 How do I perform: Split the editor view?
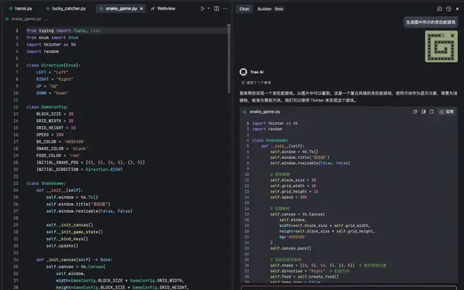(217, 8)
